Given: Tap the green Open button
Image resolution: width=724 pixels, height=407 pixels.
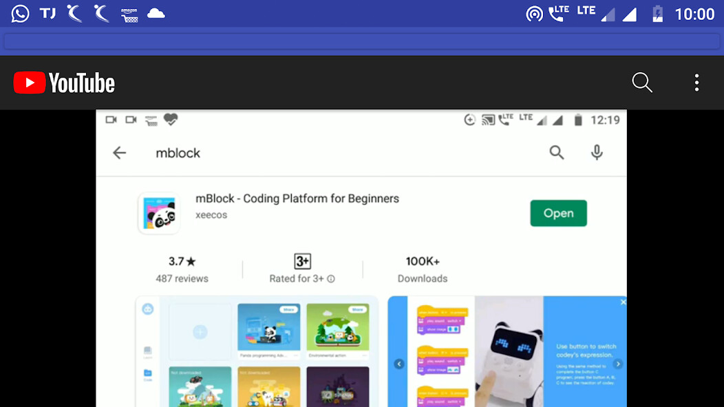Looking at the screenshot, I should tap(558, 213).
